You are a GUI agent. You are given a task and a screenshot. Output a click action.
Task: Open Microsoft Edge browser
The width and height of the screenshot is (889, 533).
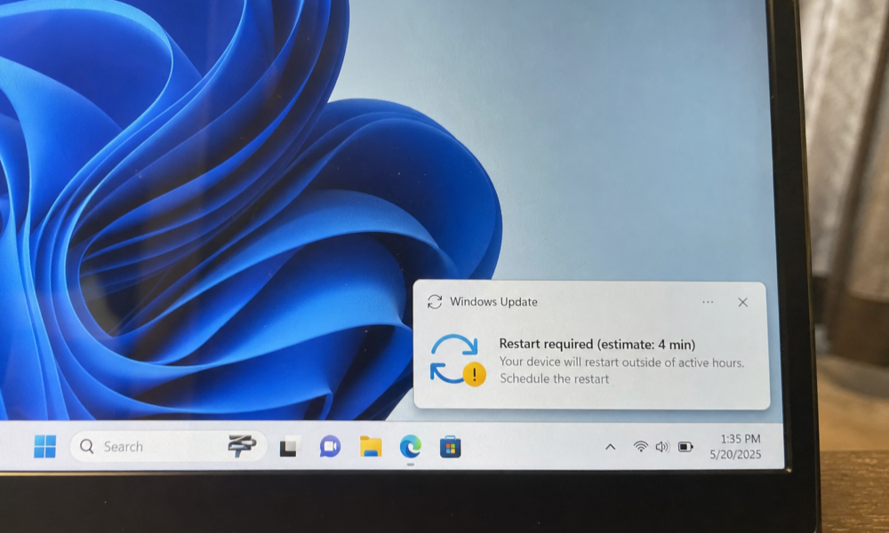pos(411,447)
